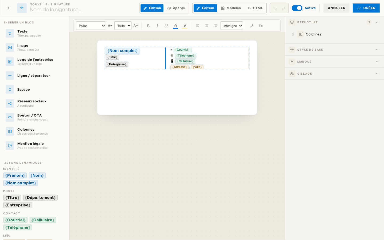The height and width of the screenshot is (240, 384).
Task: Click the back arrow icon
Action: tap(9, 8)
